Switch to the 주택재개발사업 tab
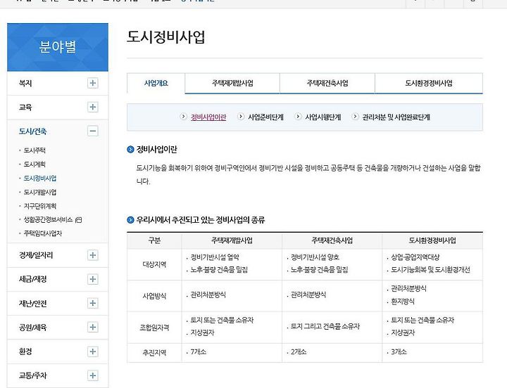Viewport: 507px width, 388px height. coord(232,83)
